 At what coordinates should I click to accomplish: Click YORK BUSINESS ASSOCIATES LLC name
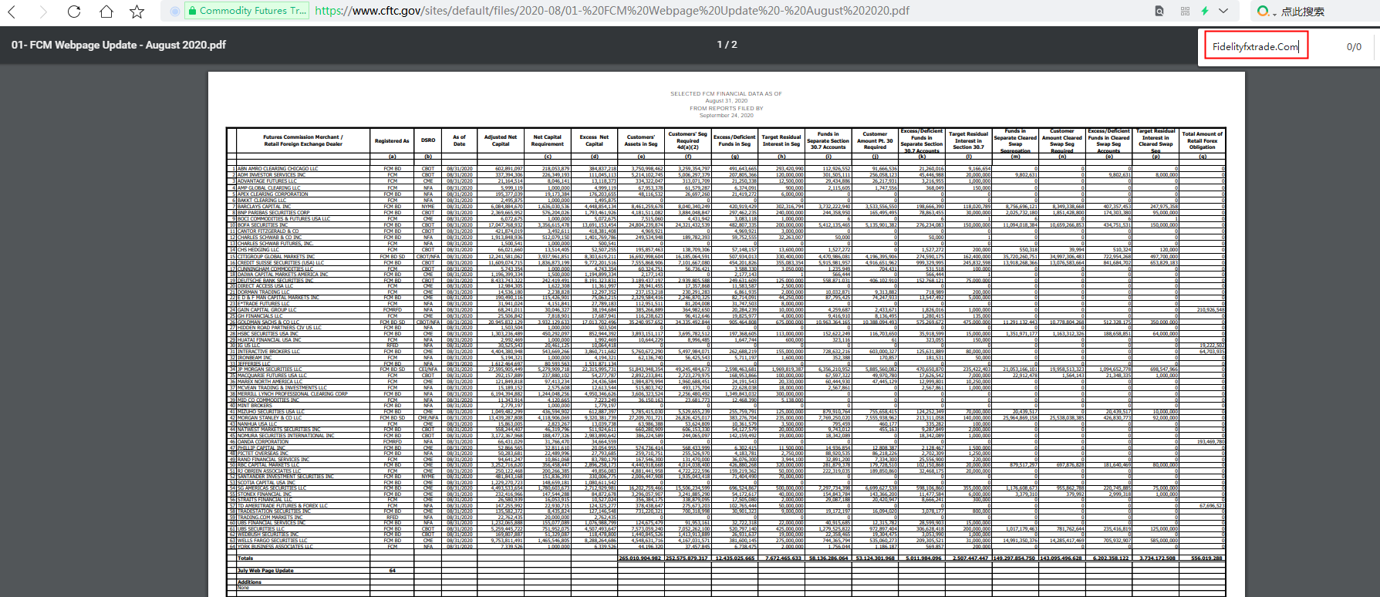[x=275, y=547]
